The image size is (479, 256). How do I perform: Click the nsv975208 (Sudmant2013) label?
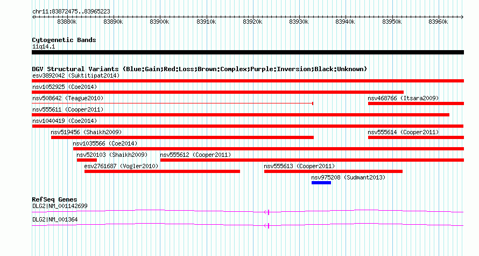[x=348, y=177]
